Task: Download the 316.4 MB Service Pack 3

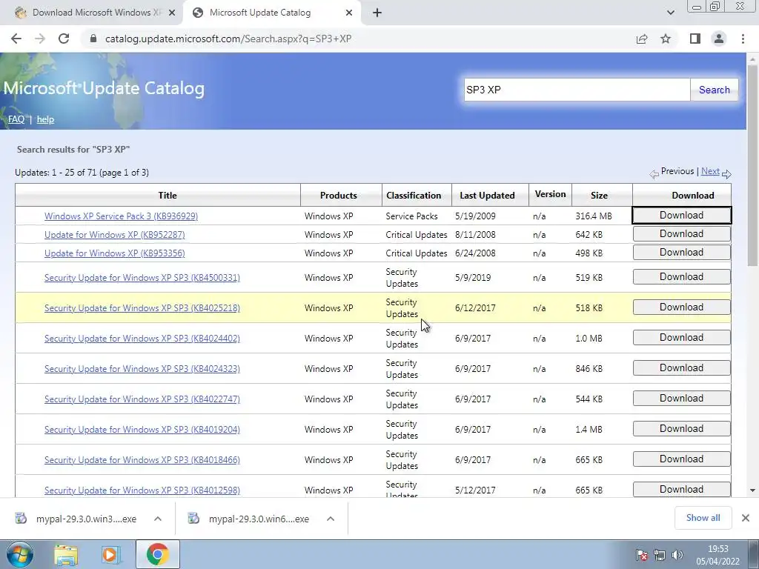Action: [x=682, y=216]
